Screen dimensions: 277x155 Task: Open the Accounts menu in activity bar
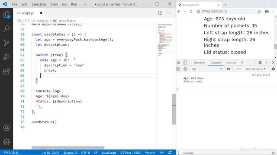tap(6, 128)
